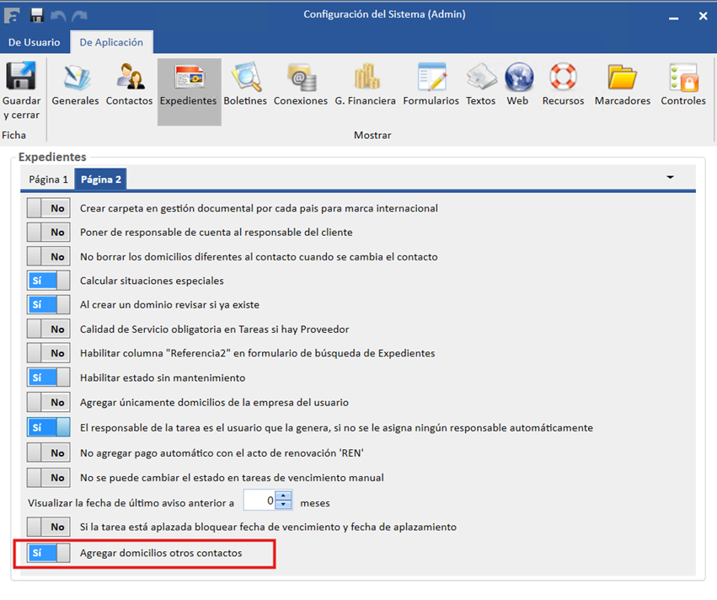Decrease the months value with down arrow
The image size is (717, 600).
point(283,505)
